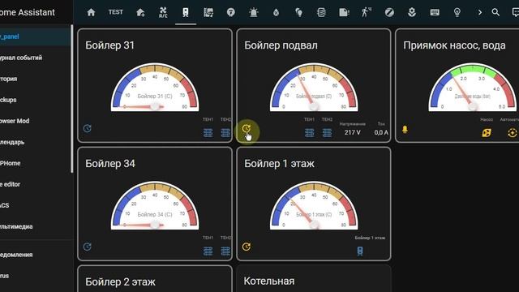This screenshot has height=292, width=519.
Task: Toggle ТЭН1 on Бойлер подвал card
Action: tap(309, 133)
